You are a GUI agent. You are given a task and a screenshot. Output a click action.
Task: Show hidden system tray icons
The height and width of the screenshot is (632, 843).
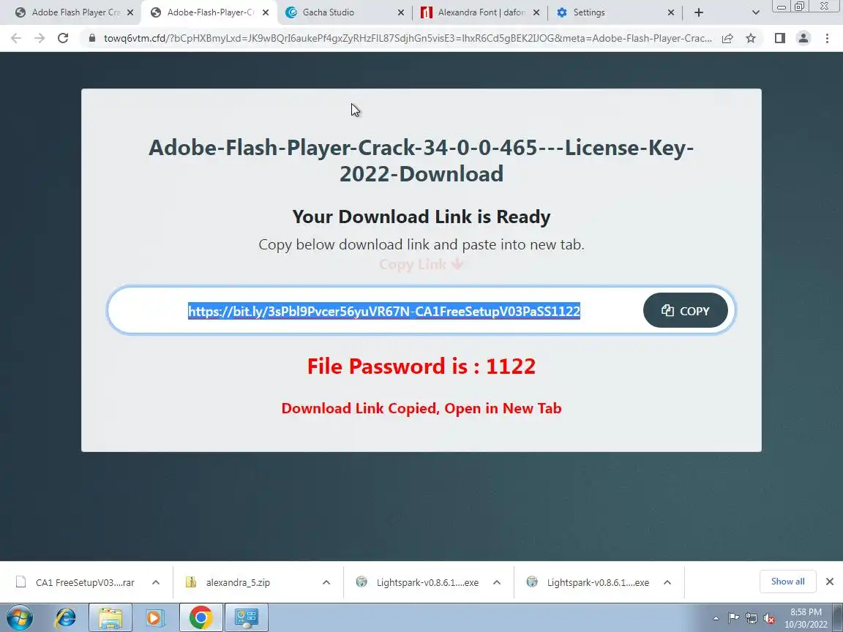tap(716, 619)
